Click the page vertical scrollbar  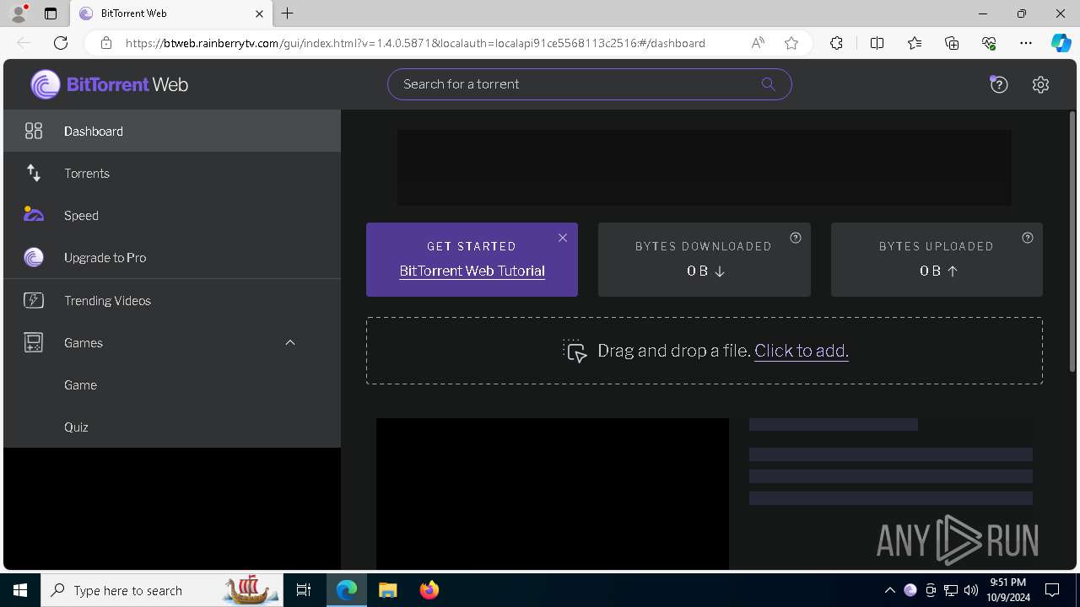point(1072,240)
